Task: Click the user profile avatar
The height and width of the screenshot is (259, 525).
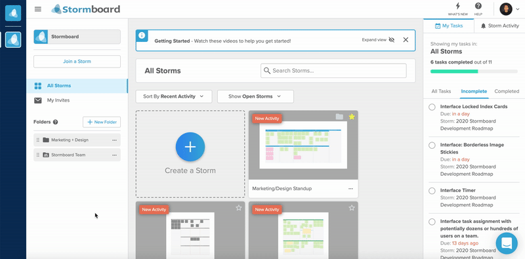Action: (506, 9)
